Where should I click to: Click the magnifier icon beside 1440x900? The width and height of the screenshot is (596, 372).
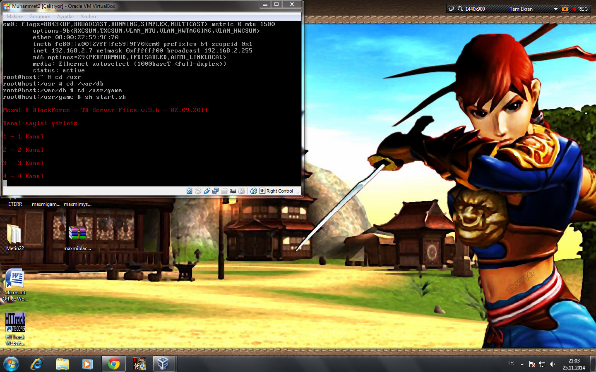click(460, 9)
